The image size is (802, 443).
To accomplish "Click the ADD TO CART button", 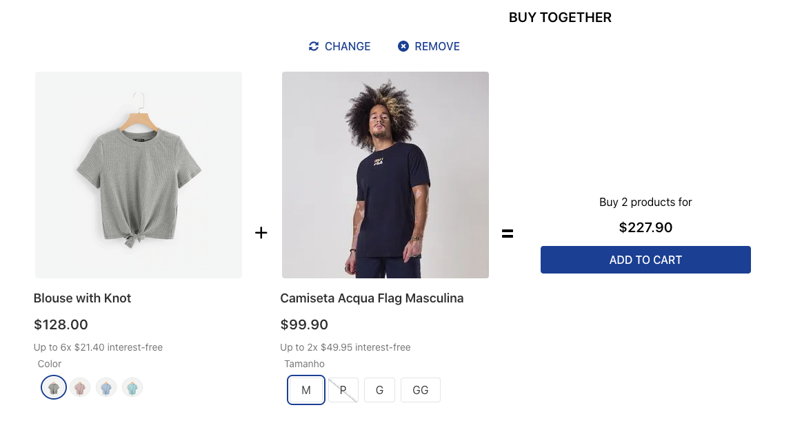I will [x=645, y=260].
